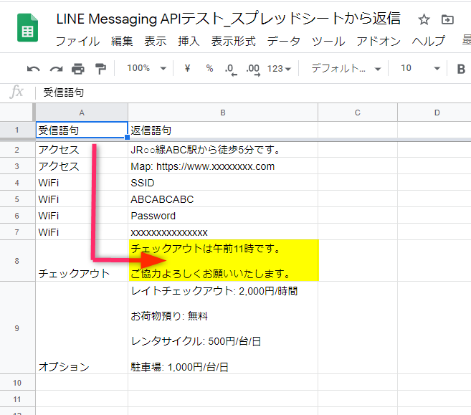Star this spreadsheet document
Screen dimensions: 471x415
(424, 20)
